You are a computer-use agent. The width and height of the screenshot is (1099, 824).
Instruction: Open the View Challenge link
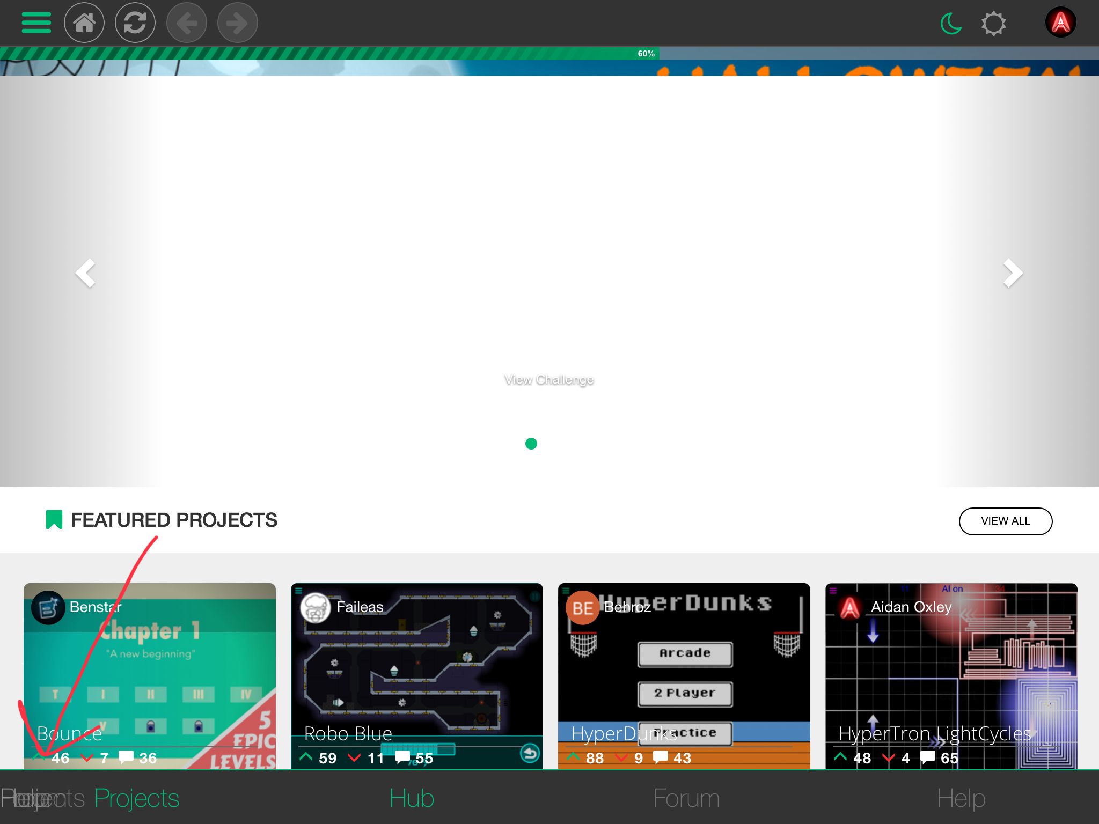click(548, 380)
